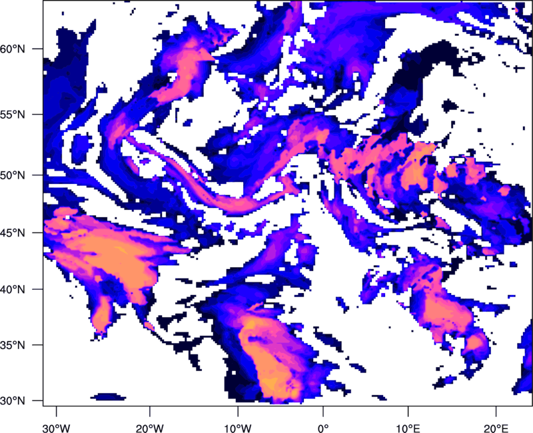Click the 0° longitude label
This screenshot has height=433, width=533.
click(x=323, y=428)
